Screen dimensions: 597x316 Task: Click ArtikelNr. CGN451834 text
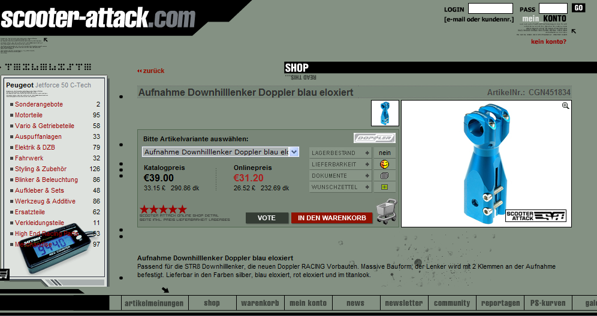529,92
